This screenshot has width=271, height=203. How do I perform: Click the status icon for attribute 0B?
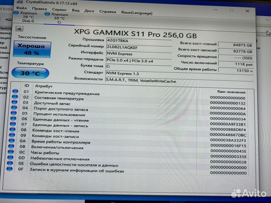(x=11, y=146)
